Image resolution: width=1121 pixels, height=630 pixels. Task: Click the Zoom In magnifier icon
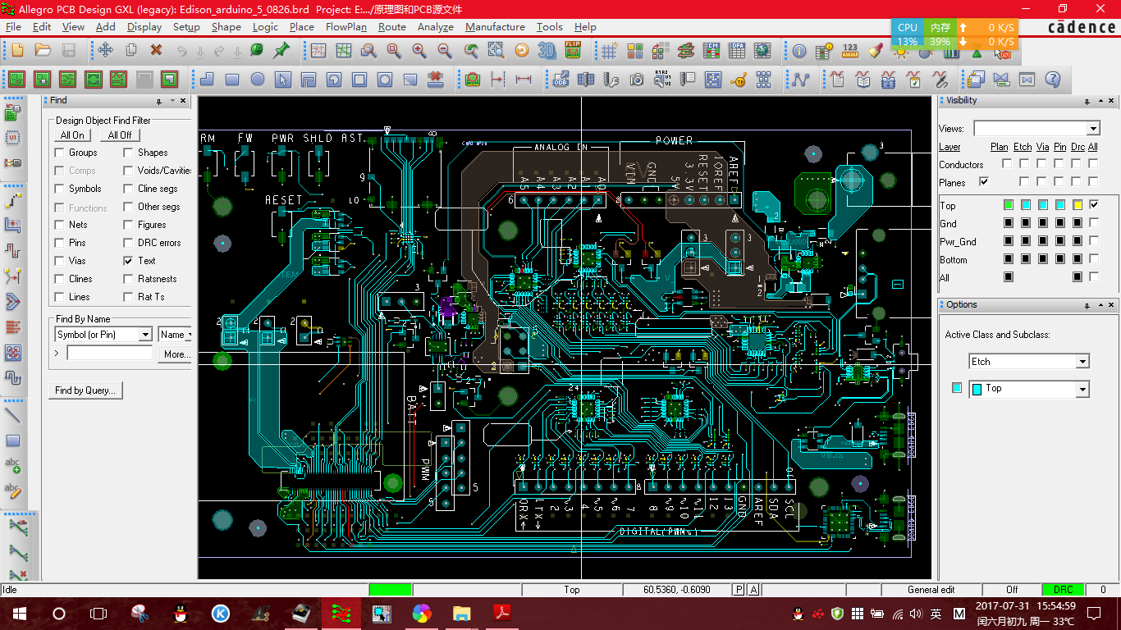pyautogui.click(x=419, y=51)
